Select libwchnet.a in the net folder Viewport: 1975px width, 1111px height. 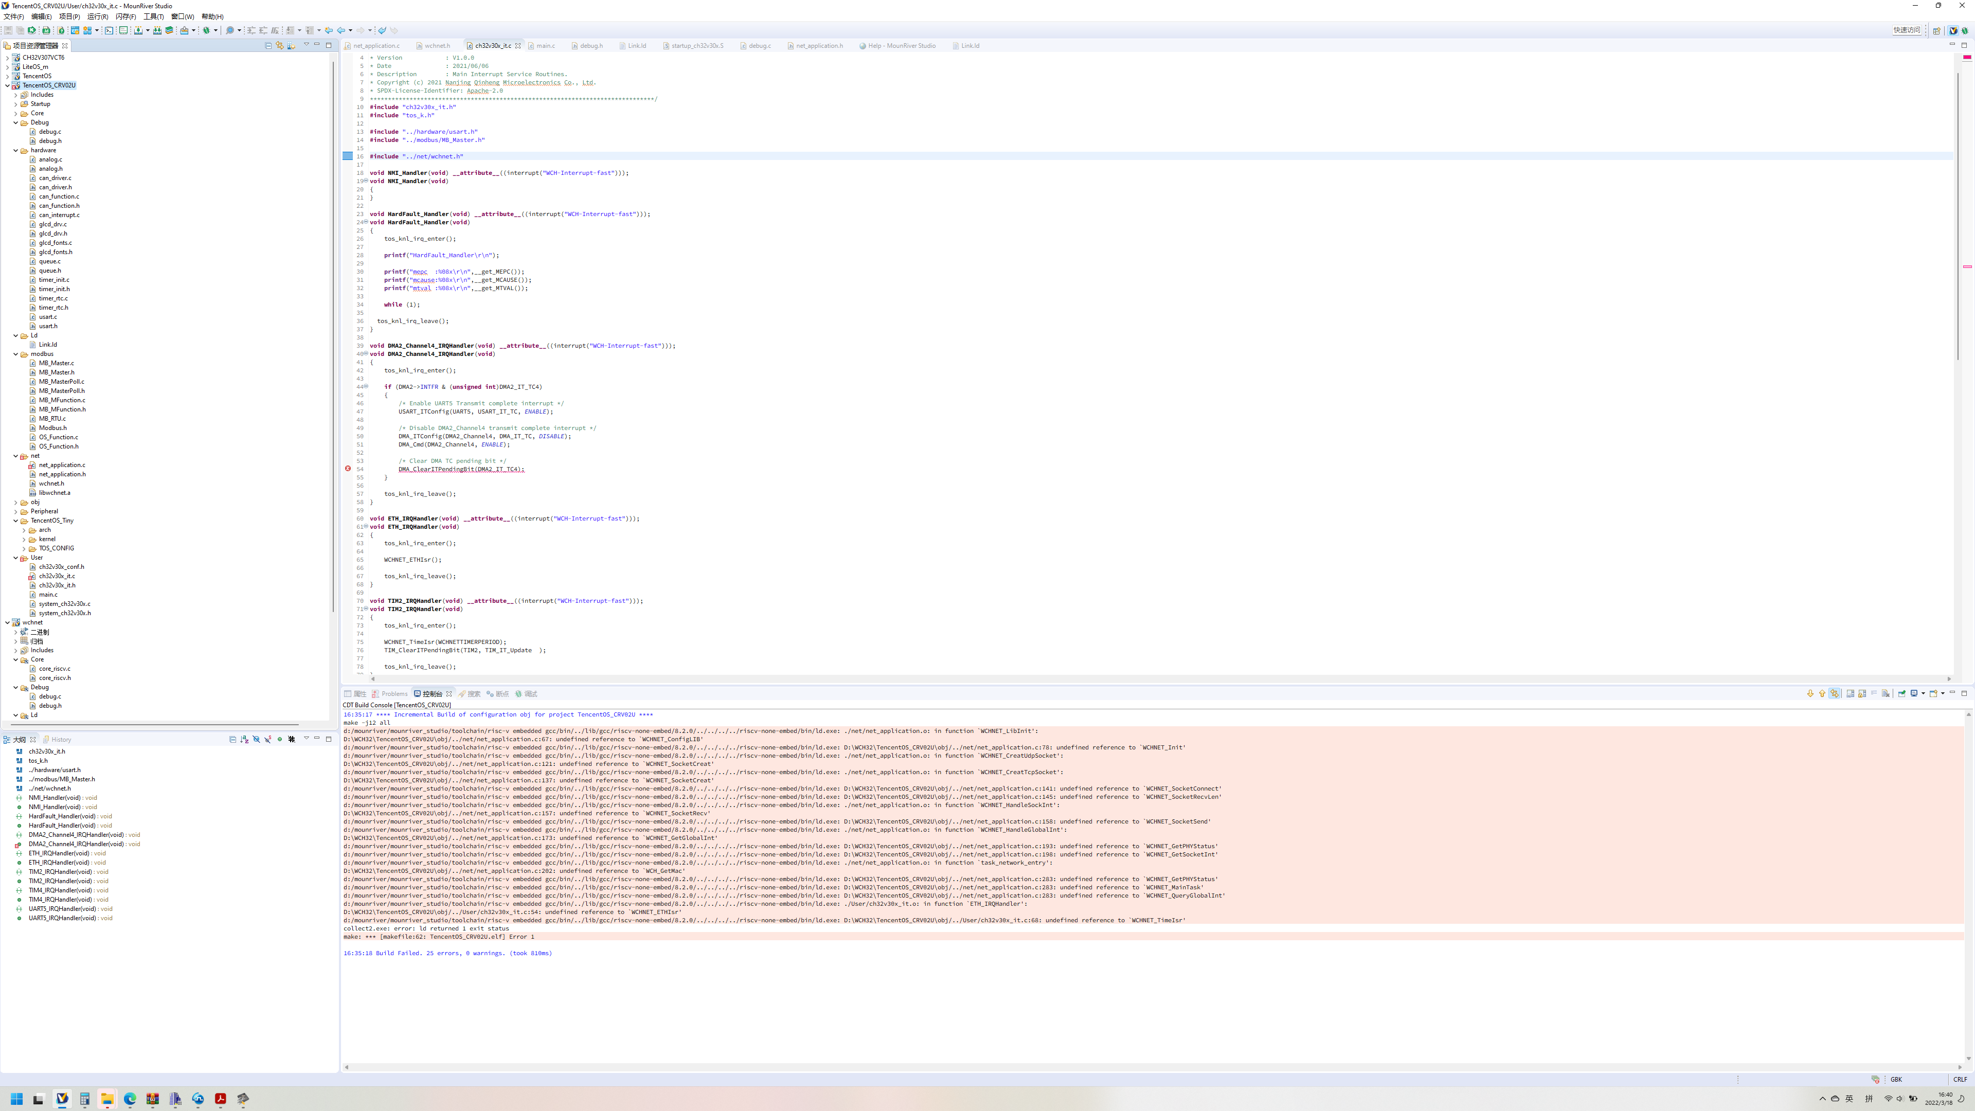click(55, 493)
